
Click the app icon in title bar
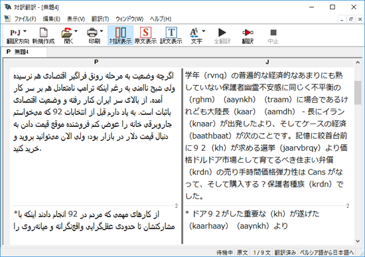[7, 7]
